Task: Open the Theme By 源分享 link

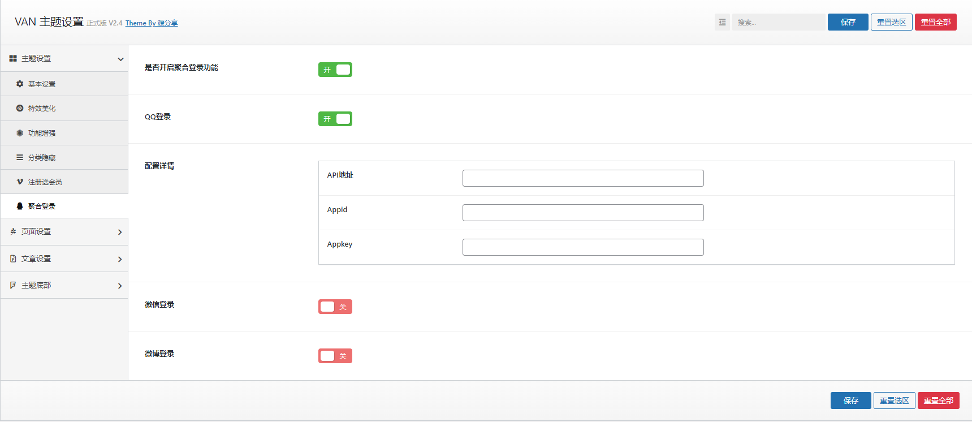Action: point(152,23)
